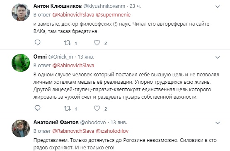
Task: Reply to Omni's tweet
Action: click(37, 108)
